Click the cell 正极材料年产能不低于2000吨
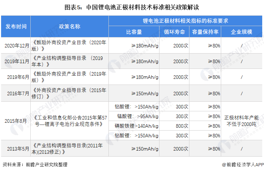Viewport: 264px width, 172px height. pos(242,121)
